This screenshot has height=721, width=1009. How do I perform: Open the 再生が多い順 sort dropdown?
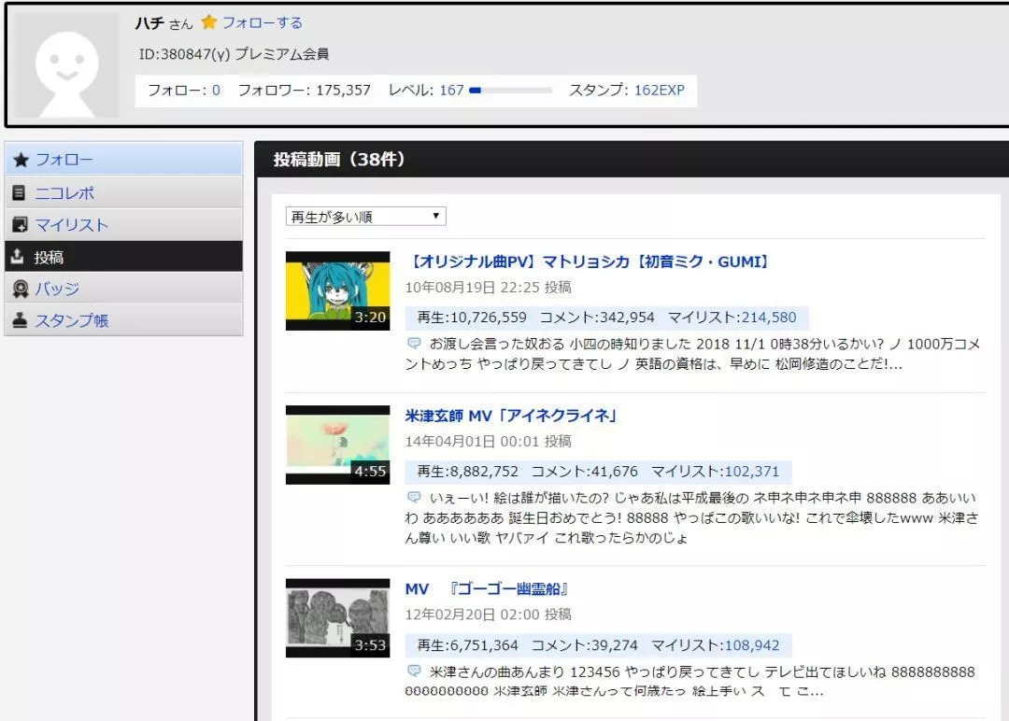click(x=365, y=217)
